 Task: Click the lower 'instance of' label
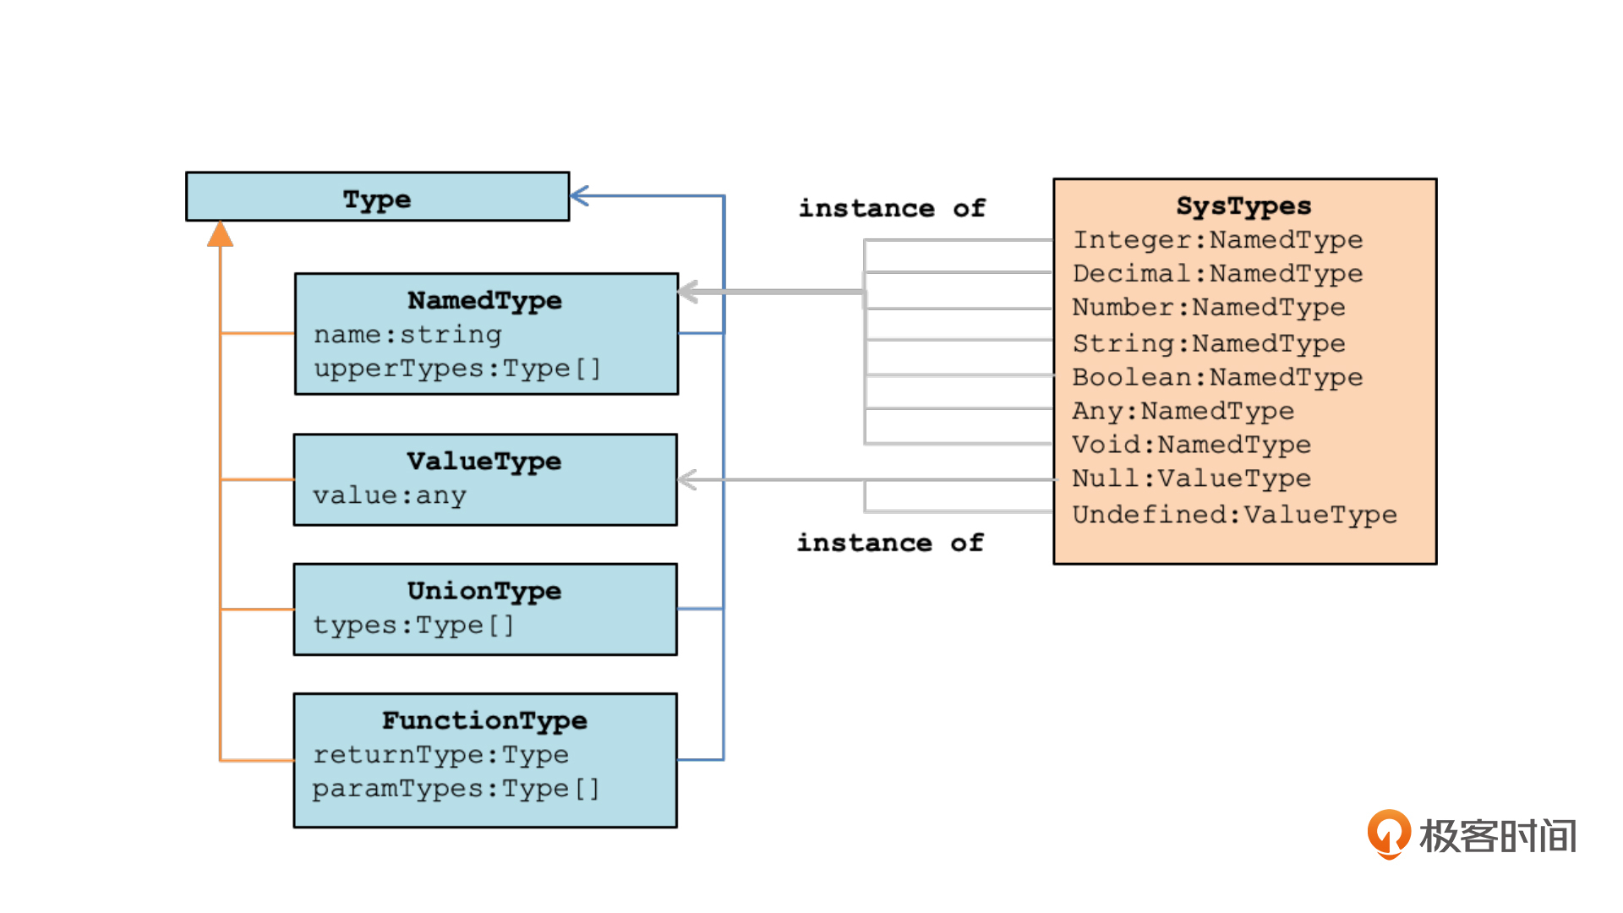[891, 543]
